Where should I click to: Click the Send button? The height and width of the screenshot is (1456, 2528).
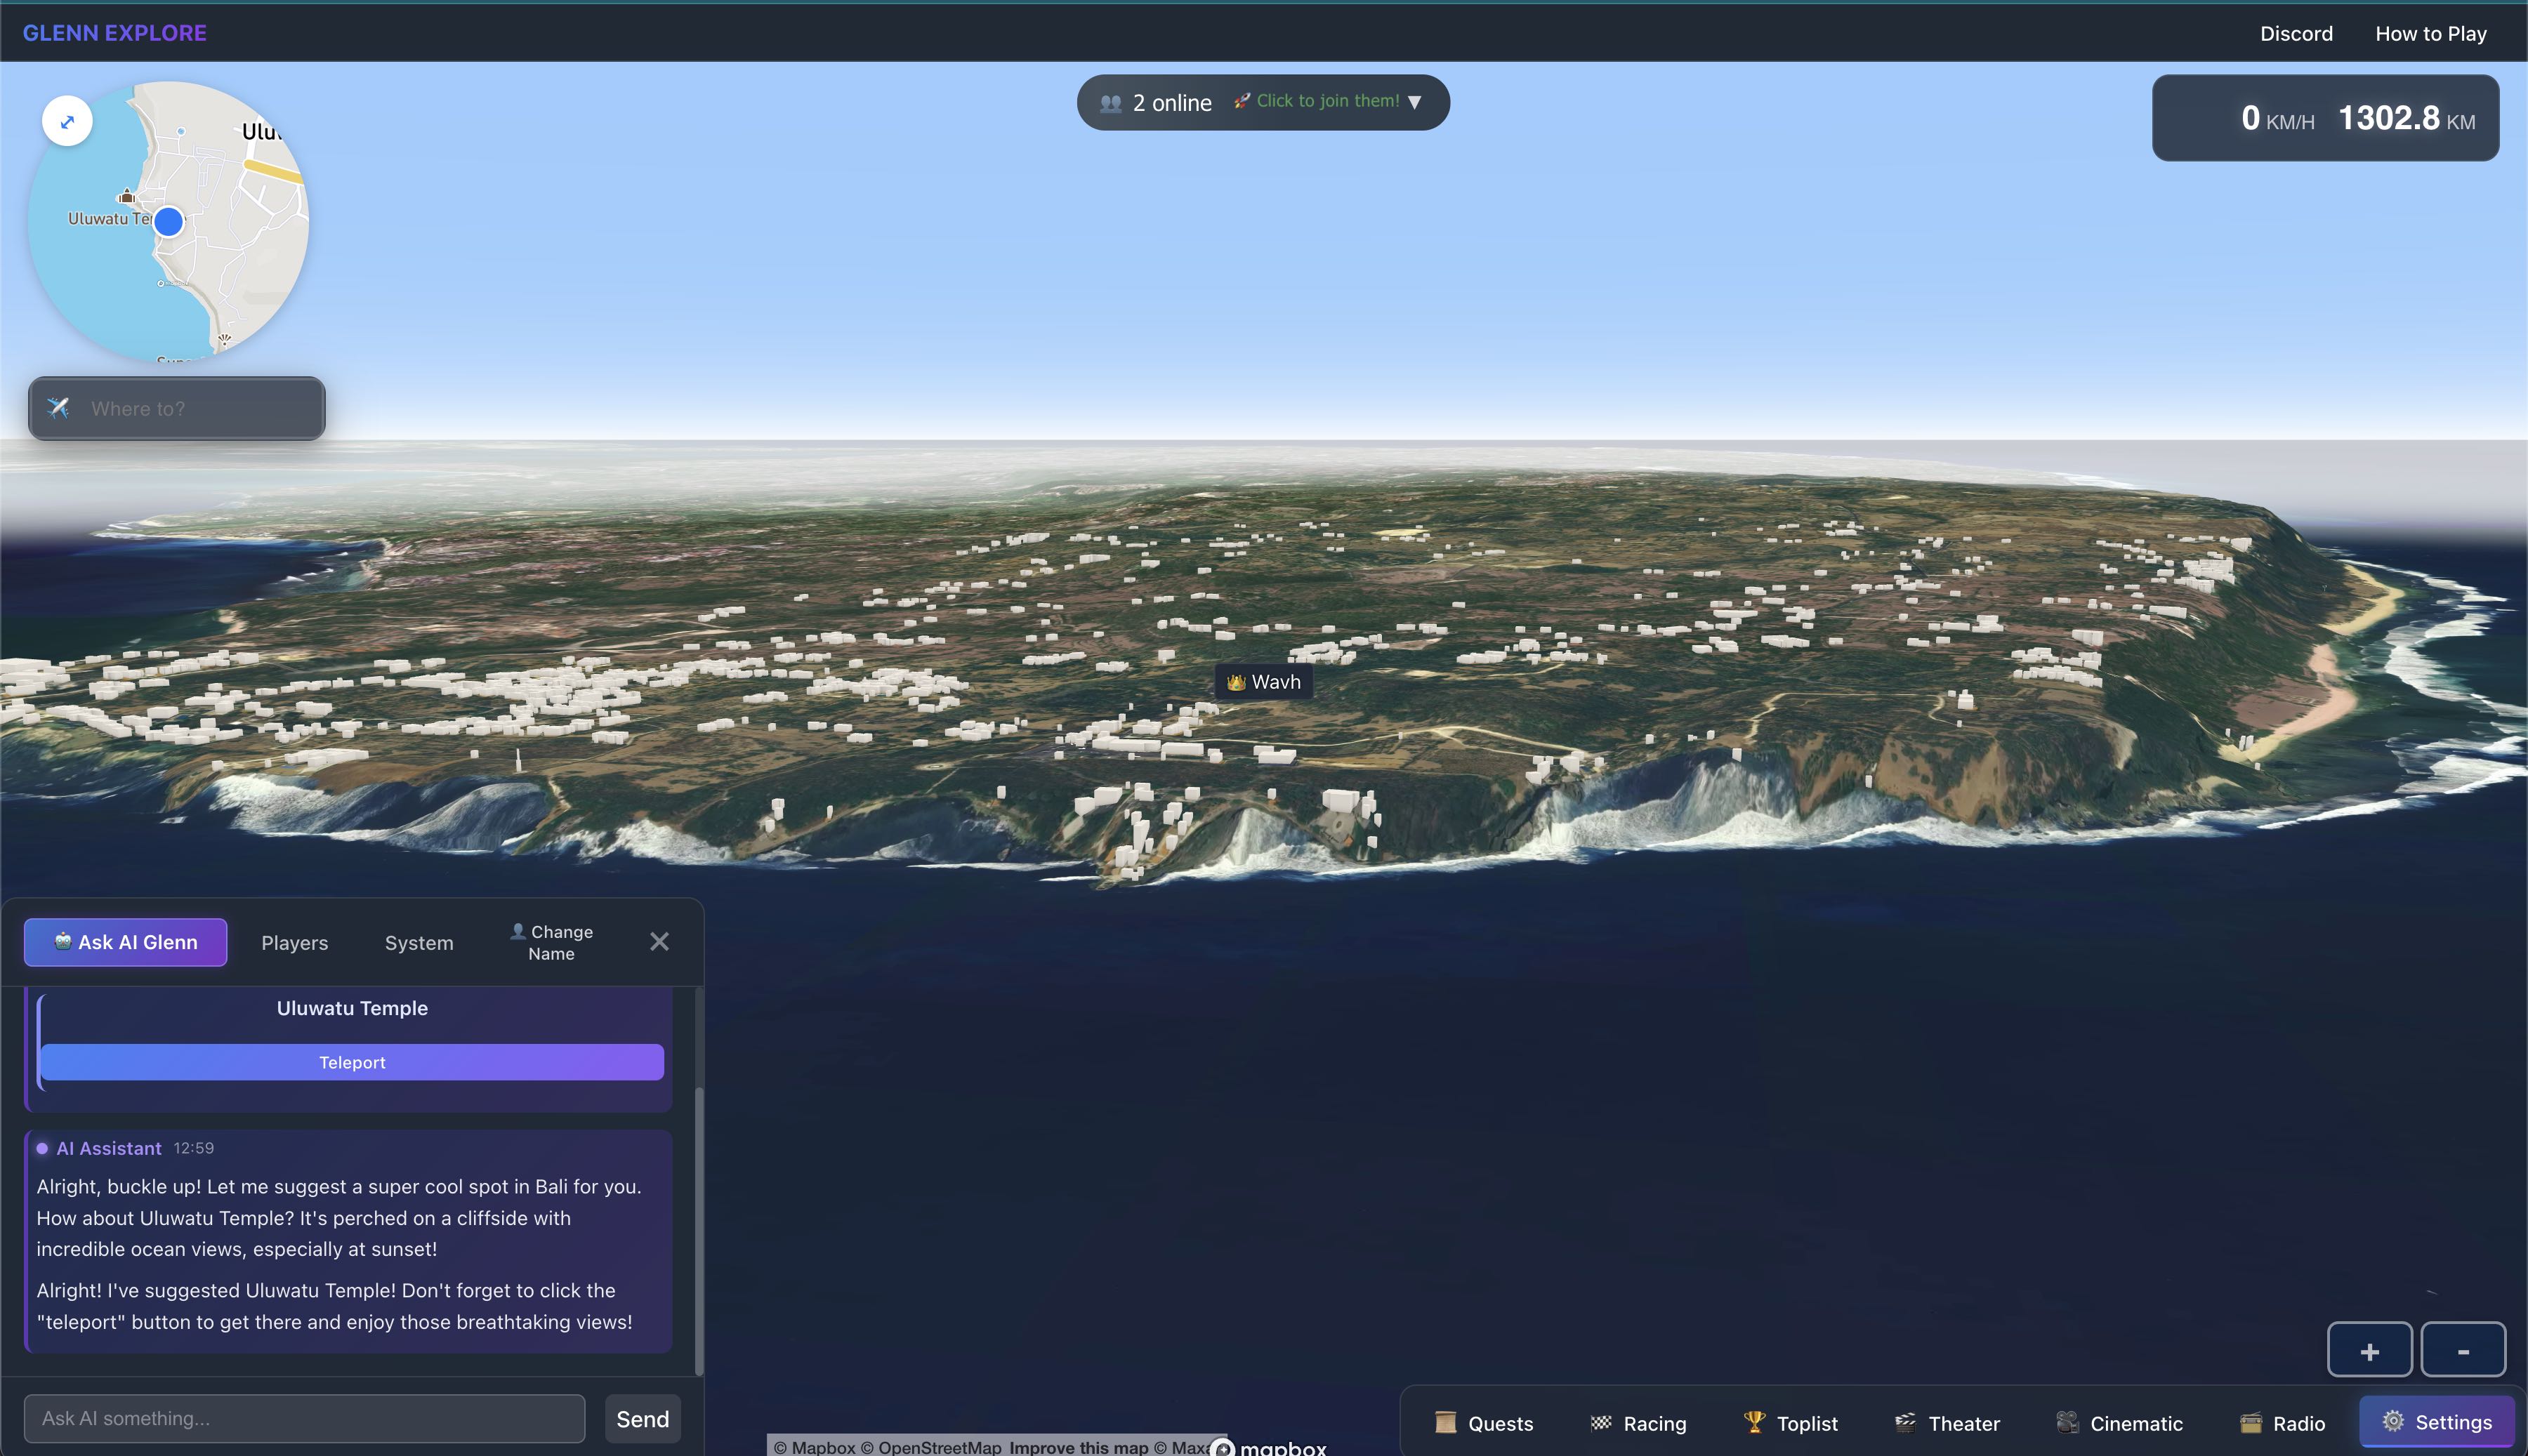pyautogui.click(x=642, y=1418)
